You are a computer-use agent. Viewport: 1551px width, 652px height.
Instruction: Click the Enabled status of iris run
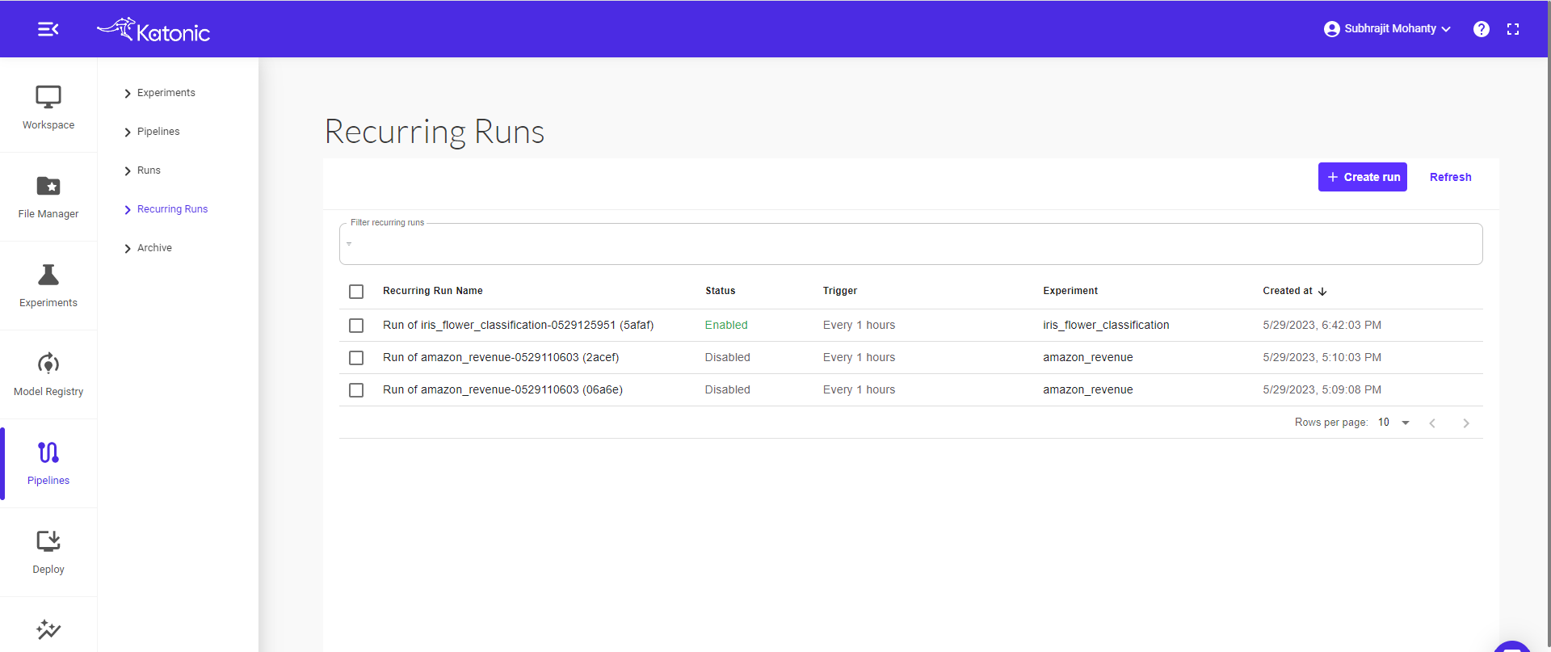(726, 325)
